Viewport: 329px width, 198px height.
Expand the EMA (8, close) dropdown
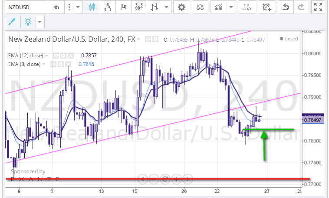tap(44, 64)
